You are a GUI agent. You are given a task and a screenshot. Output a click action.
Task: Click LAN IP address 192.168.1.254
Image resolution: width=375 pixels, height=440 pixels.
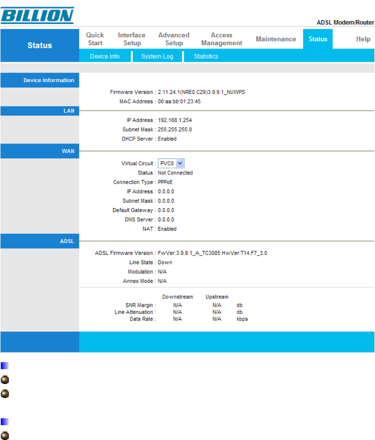coord(175,120)
